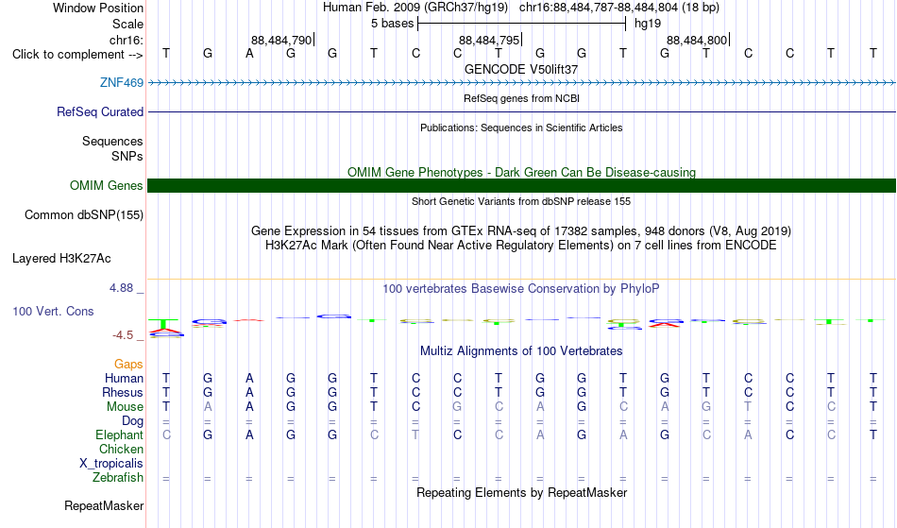The width and height of the screenshot is (897, 528).
Task: Open the RefSeq Curated track label
Action: (x=100, y=112)
